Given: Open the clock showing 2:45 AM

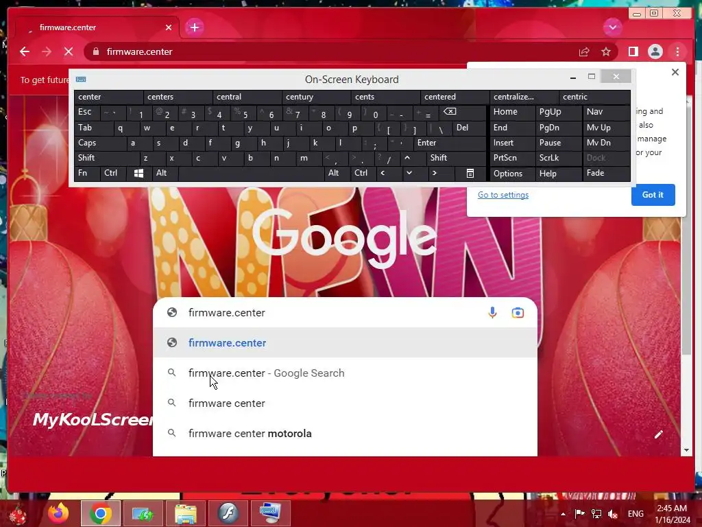Looking at the screenshot, I should click(672, 514).
